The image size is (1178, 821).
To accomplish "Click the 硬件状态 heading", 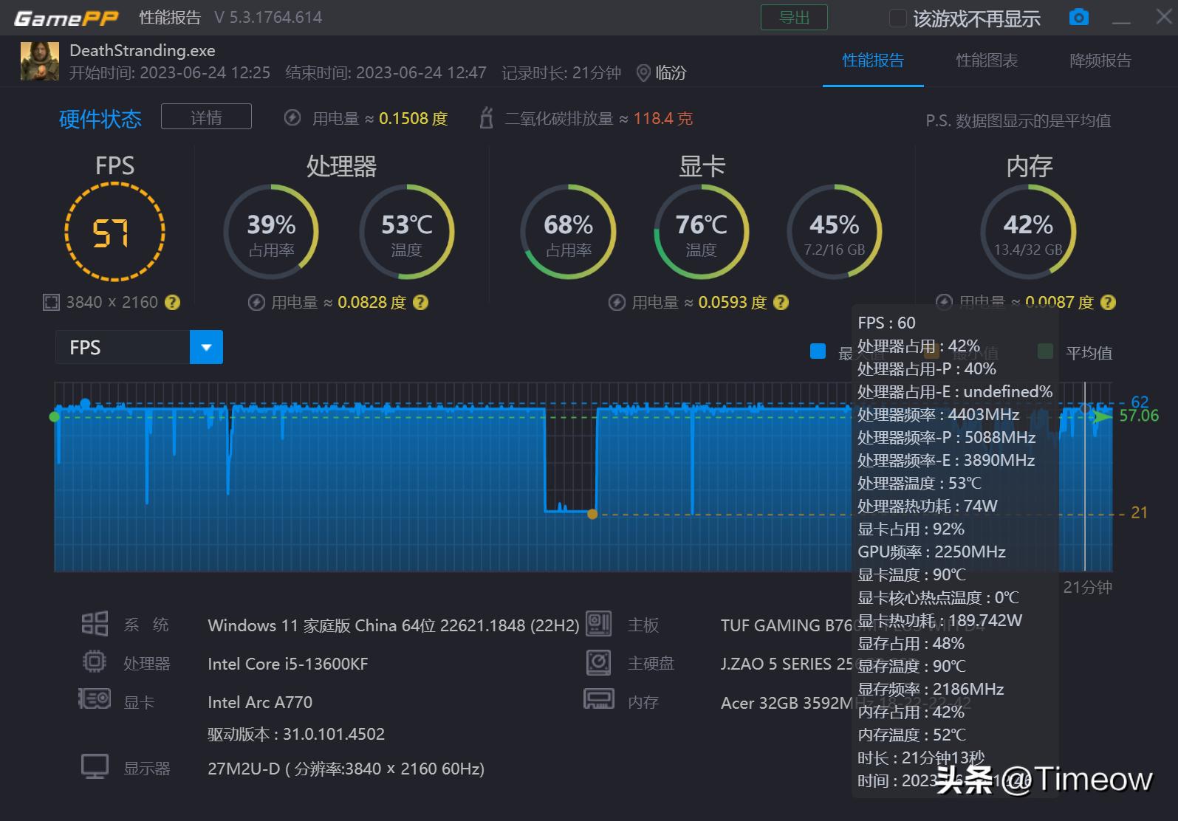I will tap(100, 119).
